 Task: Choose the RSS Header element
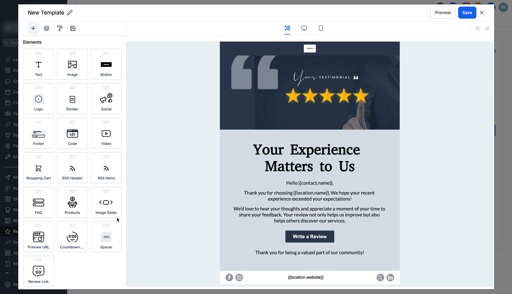72,168
